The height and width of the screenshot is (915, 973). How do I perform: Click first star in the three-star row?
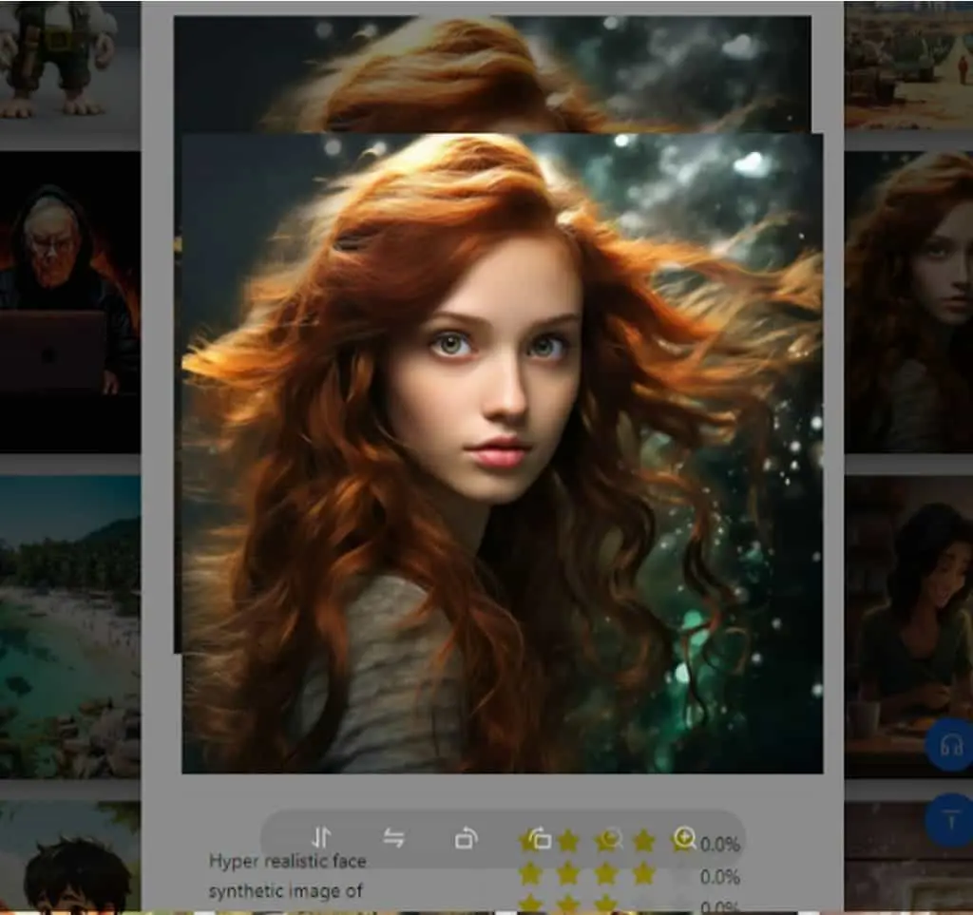tap(530, 904)
